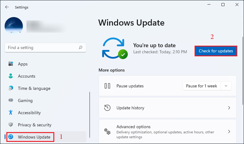Focus the Find a setting search box
The width and height of the screenshot is (244, 144).
coord(45,47)
